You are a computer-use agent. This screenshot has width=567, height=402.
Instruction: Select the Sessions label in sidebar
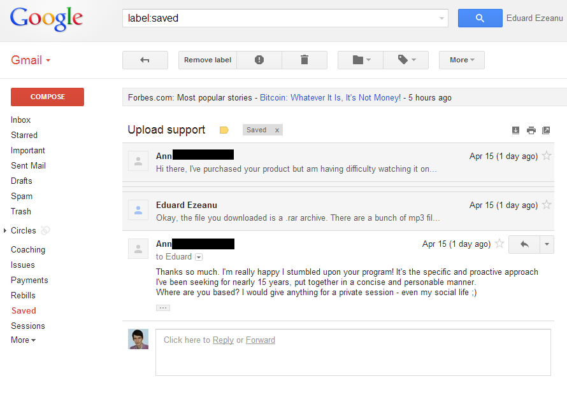pyautogui.click(x=28, y=326)
